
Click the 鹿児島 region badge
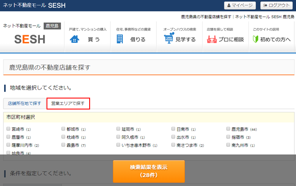52,26
